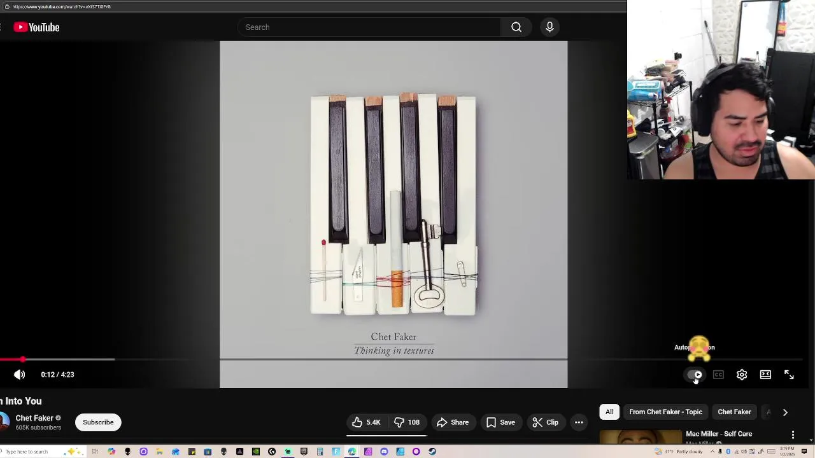Open Discord from taskbar
The width and height of the screenshot is (815, 458).
click(x=384, y=452)
